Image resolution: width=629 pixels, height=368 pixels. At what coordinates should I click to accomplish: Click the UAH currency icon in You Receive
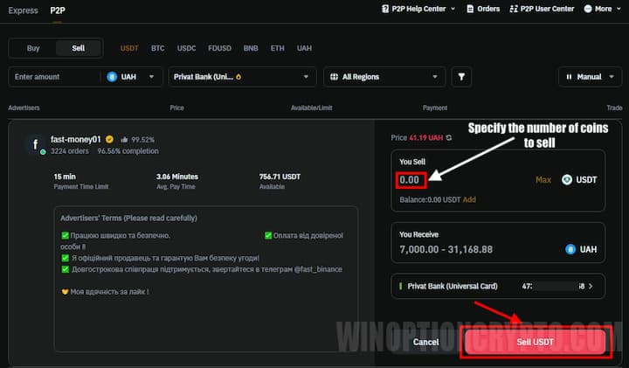[570, 249]
